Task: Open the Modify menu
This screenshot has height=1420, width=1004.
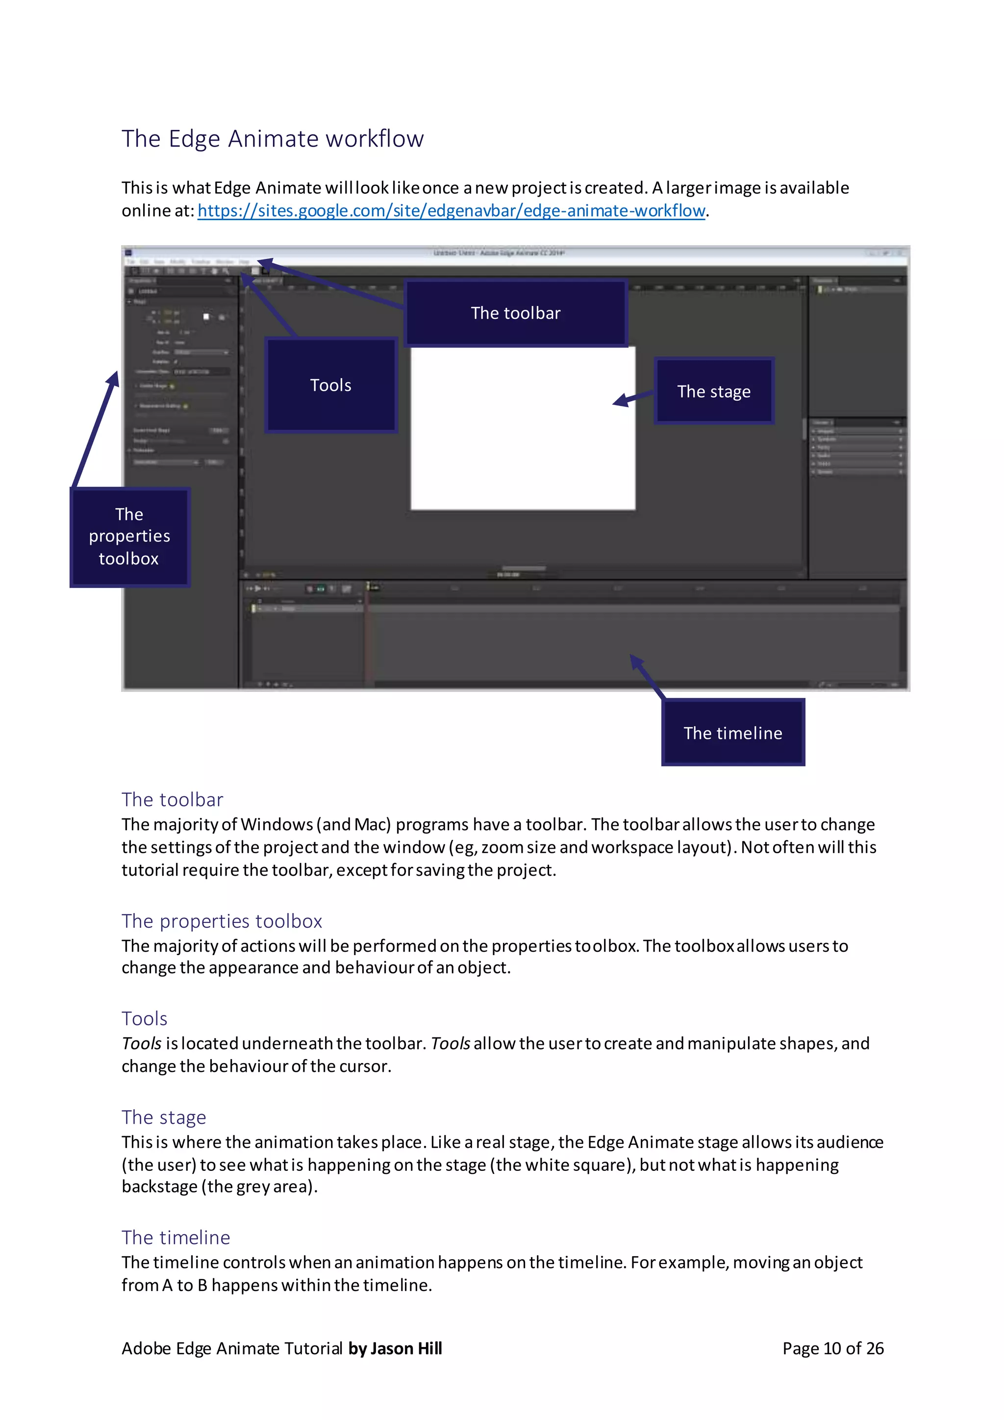Action: pyautogui.click(x=178, y=262)
